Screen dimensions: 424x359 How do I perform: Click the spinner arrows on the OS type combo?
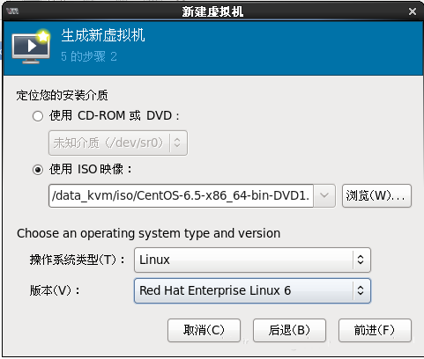point(361,260)
